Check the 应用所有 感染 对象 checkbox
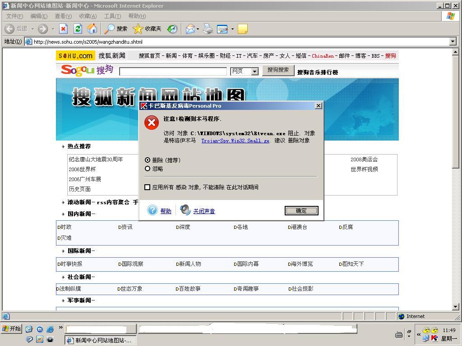This screenshot has width=462, height=346. pyautogui.click(x=148, y=187)
